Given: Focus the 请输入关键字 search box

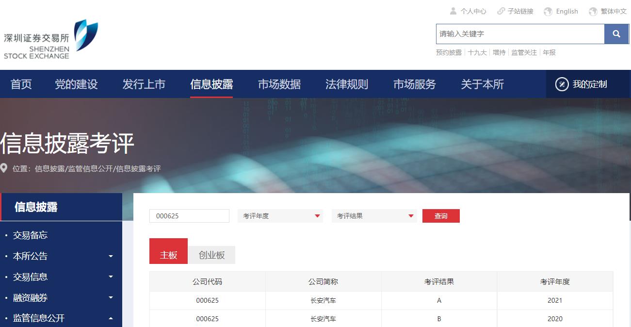Looking at the screenshot, I should tap(520, 34).
